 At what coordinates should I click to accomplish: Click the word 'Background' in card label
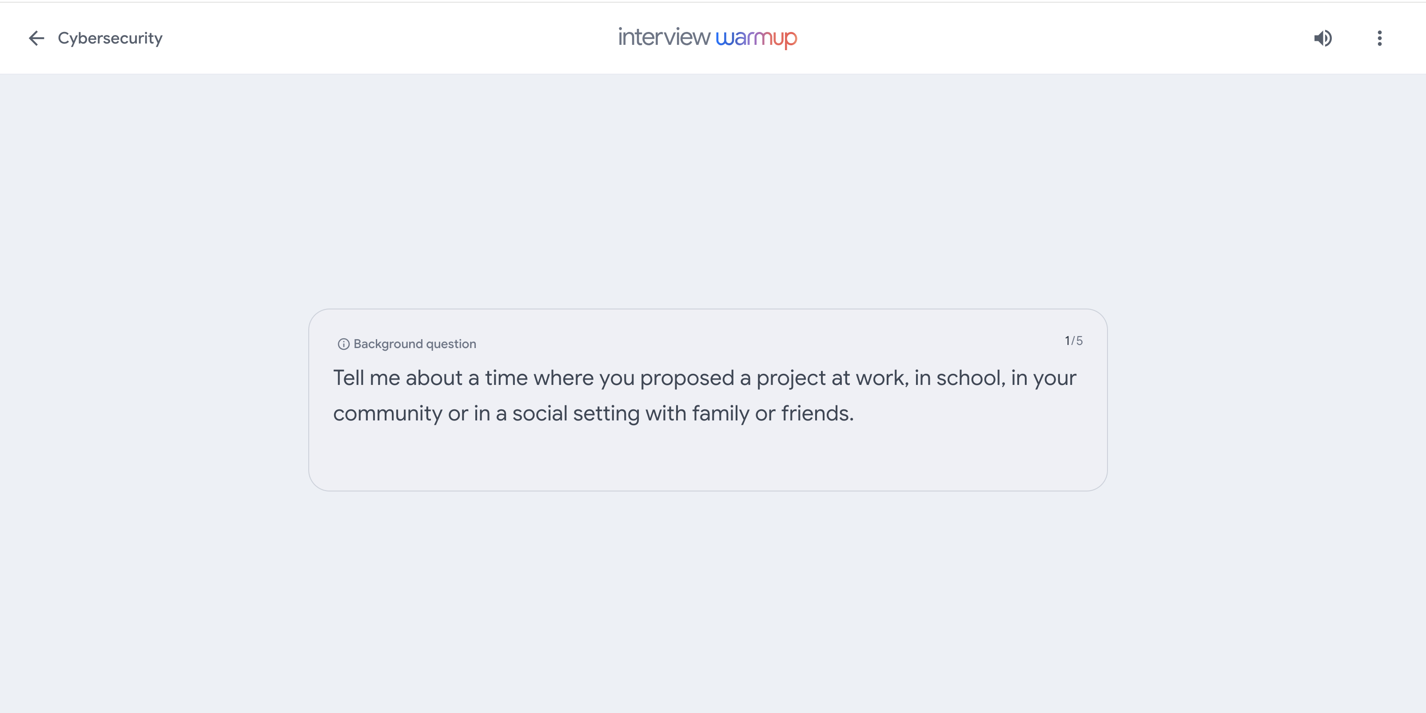(388, 344)
